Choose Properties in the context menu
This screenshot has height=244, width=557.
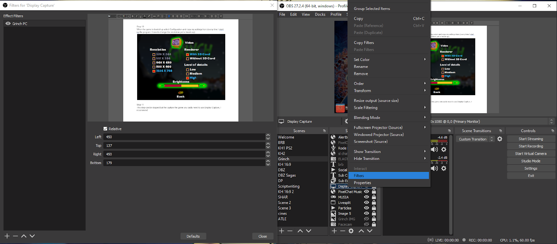[x=389, y=183]
